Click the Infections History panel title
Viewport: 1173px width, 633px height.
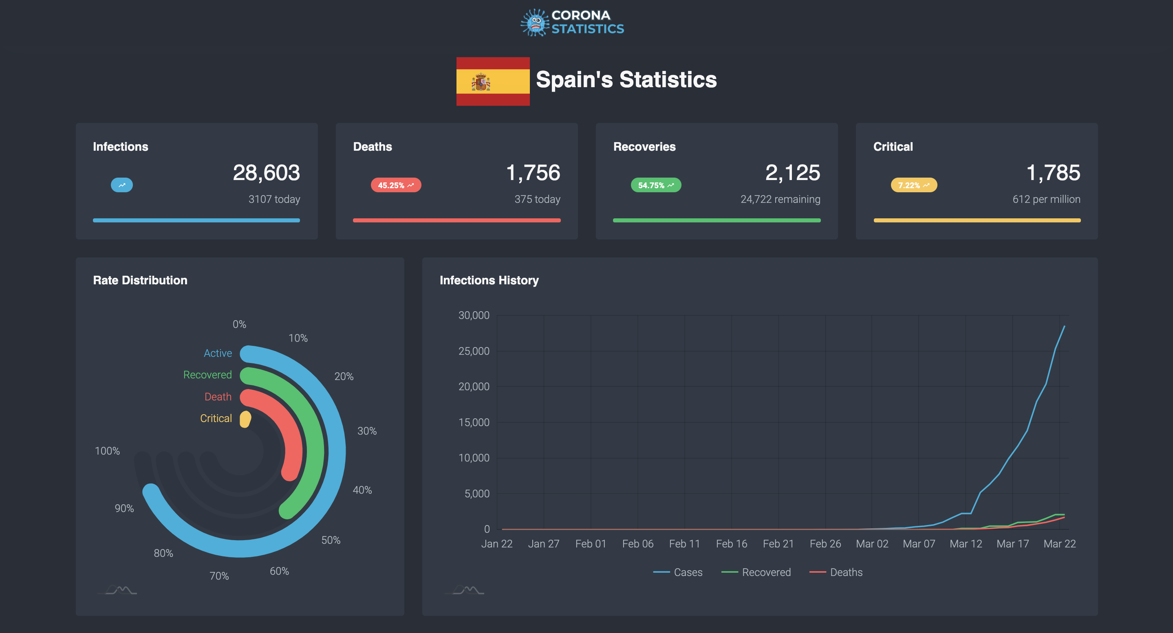[x=489, y=280]
